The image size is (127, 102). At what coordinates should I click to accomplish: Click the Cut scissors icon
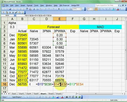click(34, 9)
